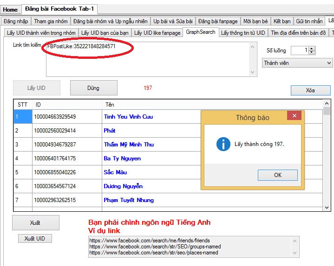Open the Đăng nhập tab
Image resolution: width=334 pixels, height=266 pixels.
(x=16, y=21)
